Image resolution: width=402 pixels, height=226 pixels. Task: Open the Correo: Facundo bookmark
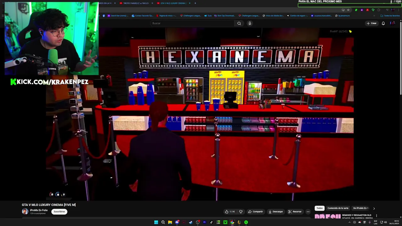pyautogui.click(x=143, y=16)
